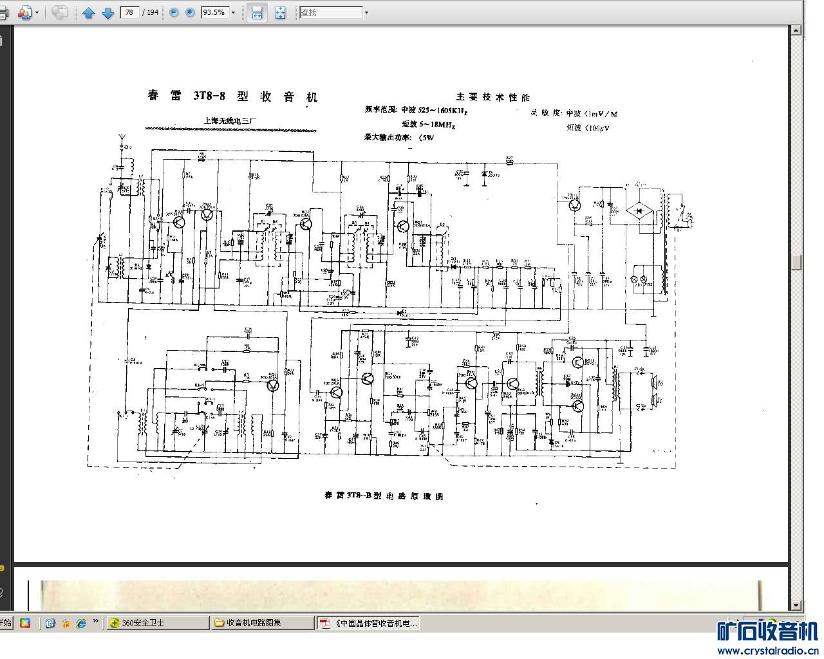Expand the find box options arrow
This screenshot has height=659, width=824.
click(x=366, y=12)
